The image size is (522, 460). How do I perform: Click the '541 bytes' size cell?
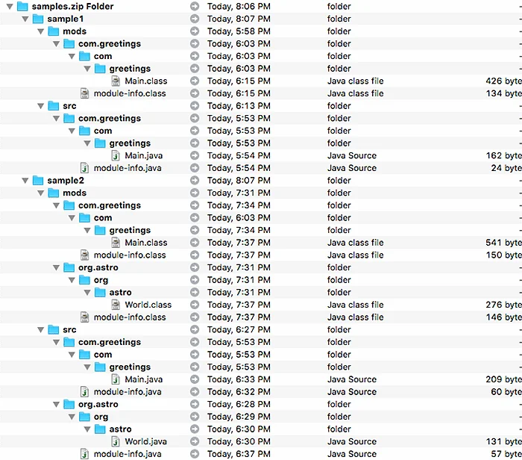(503, 243)
